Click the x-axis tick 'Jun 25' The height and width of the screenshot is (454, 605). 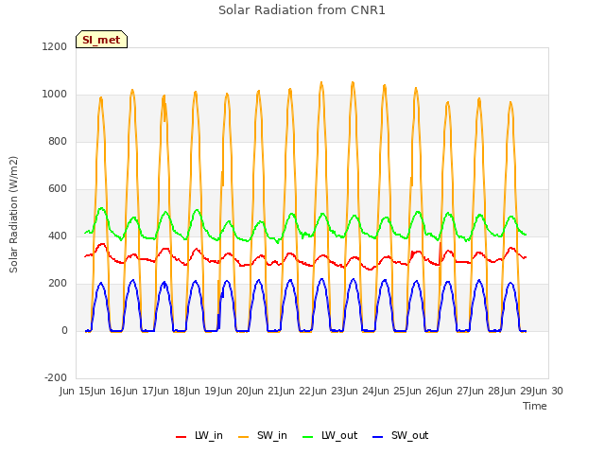(390, 391)
